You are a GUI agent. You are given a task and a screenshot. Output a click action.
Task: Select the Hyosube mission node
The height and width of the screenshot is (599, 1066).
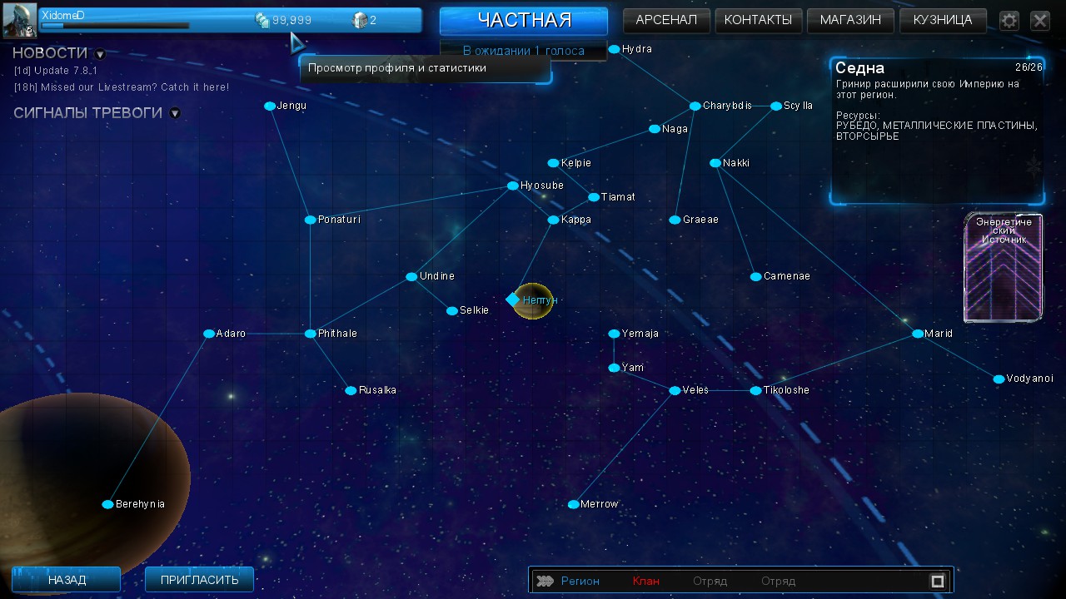[x=513, y=186]
